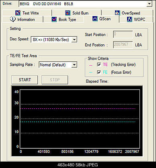
Task: Click the Information tab icon
Action: point(13,19)
